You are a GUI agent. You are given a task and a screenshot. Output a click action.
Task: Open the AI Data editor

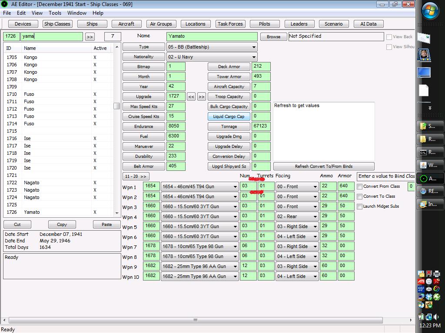point(369,24)
